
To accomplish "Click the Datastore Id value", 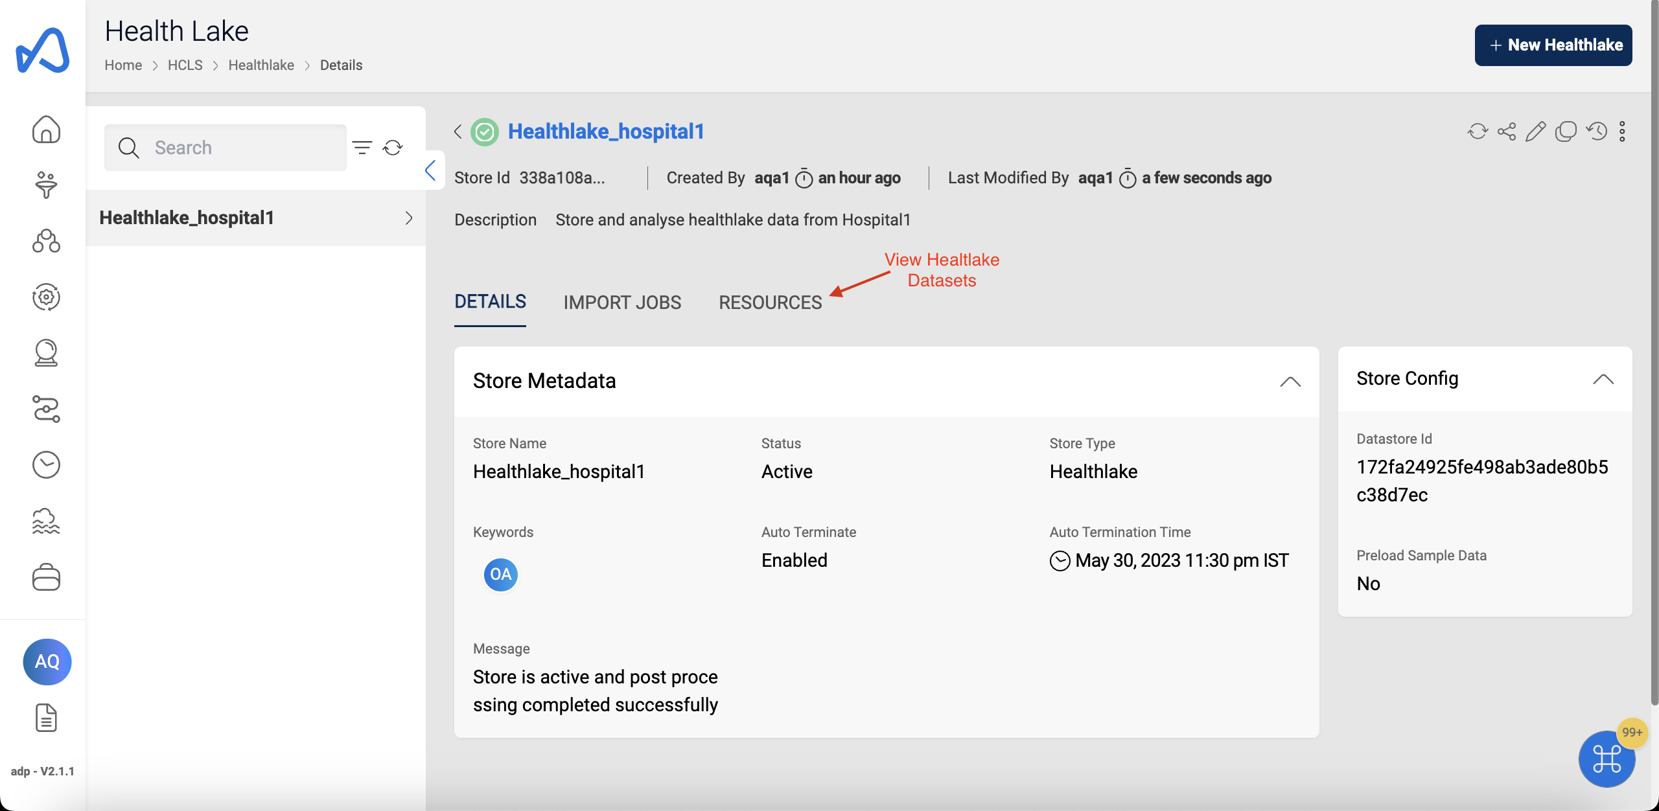I will (x=1482, y=481).
